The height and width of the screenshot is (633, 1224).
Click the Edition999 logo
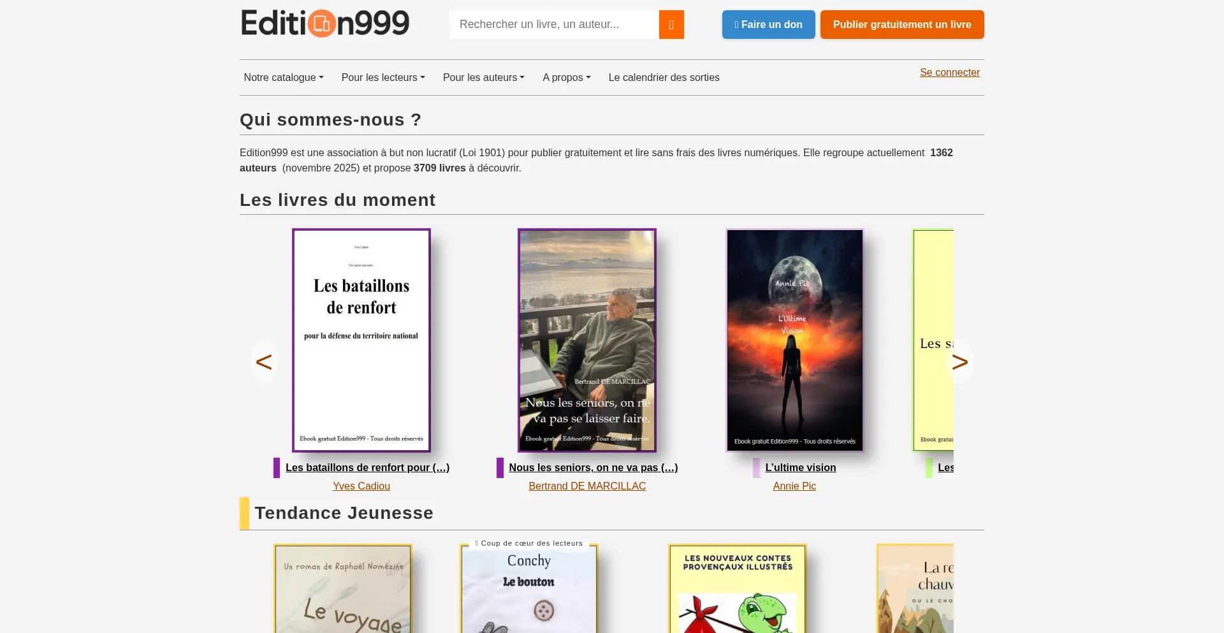pyautogui.click(x=325, y=24)
